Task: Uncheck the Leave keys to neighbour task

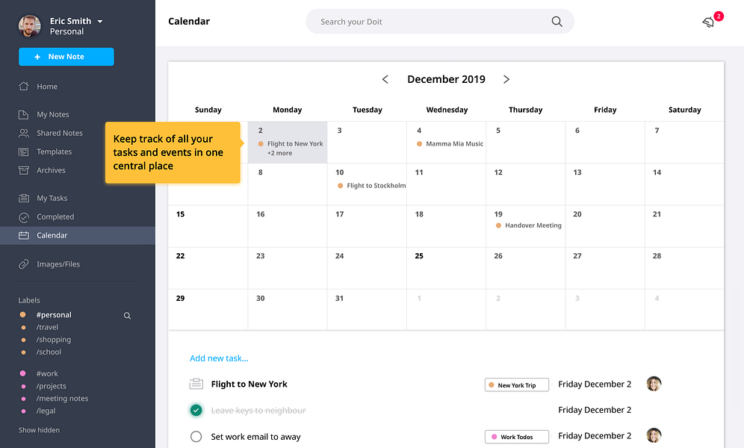Action: coord(196,410)
